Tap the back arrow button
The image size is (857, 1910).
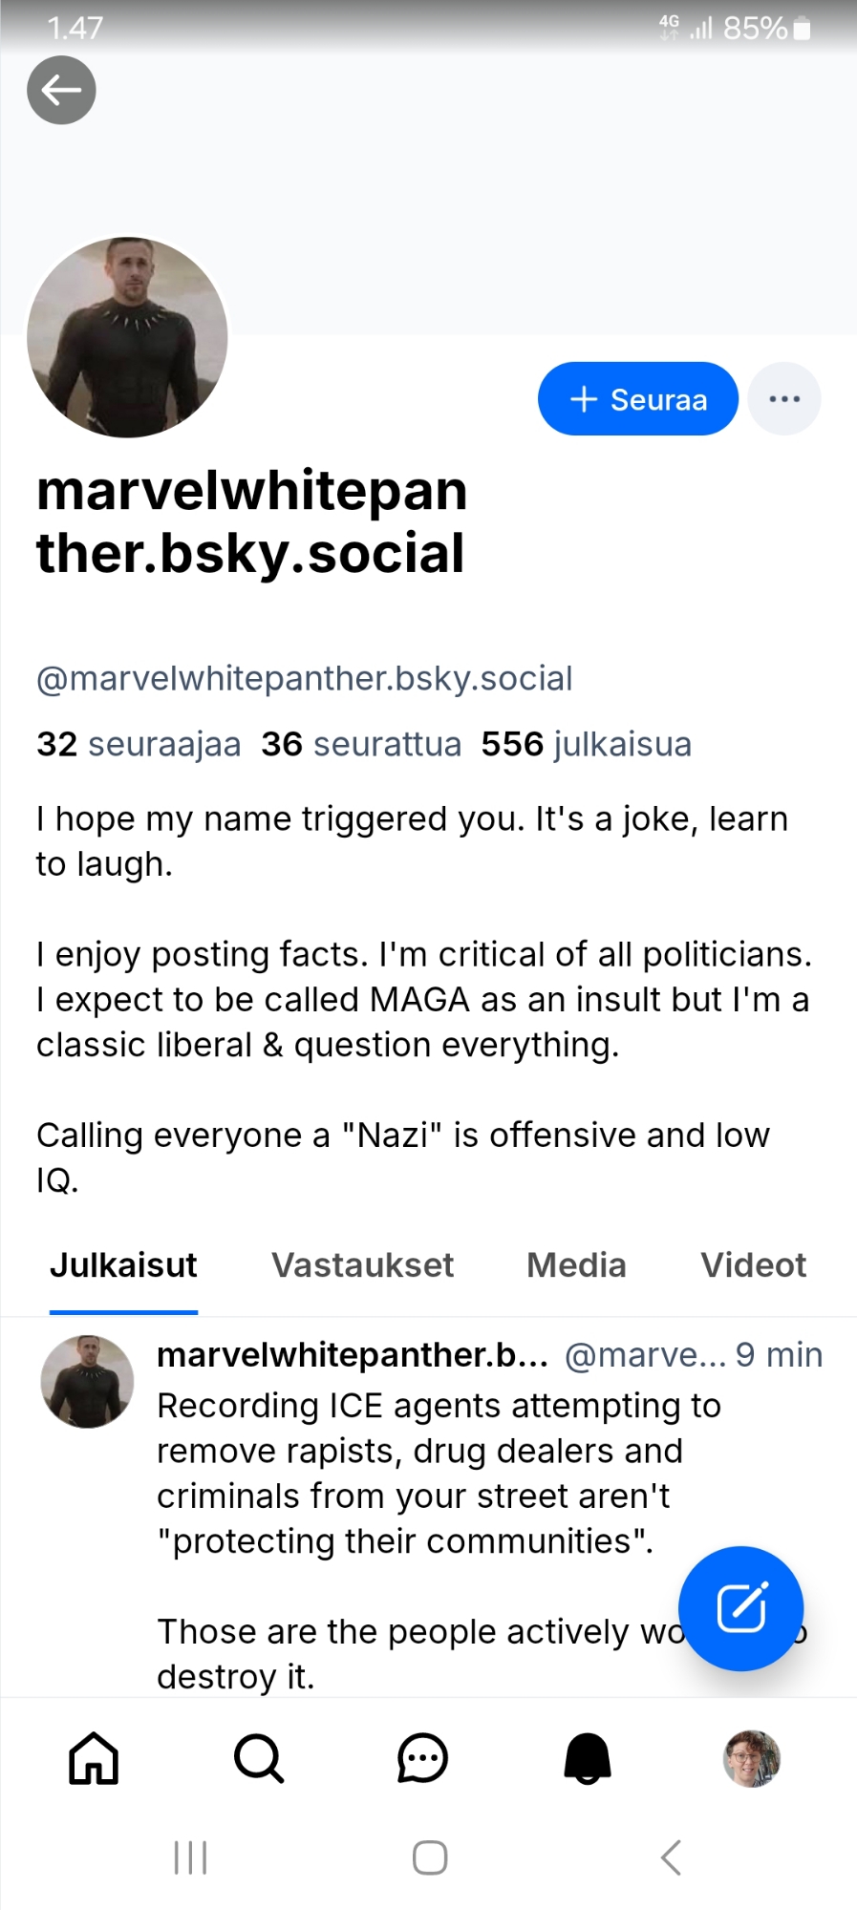coord(61,91)
